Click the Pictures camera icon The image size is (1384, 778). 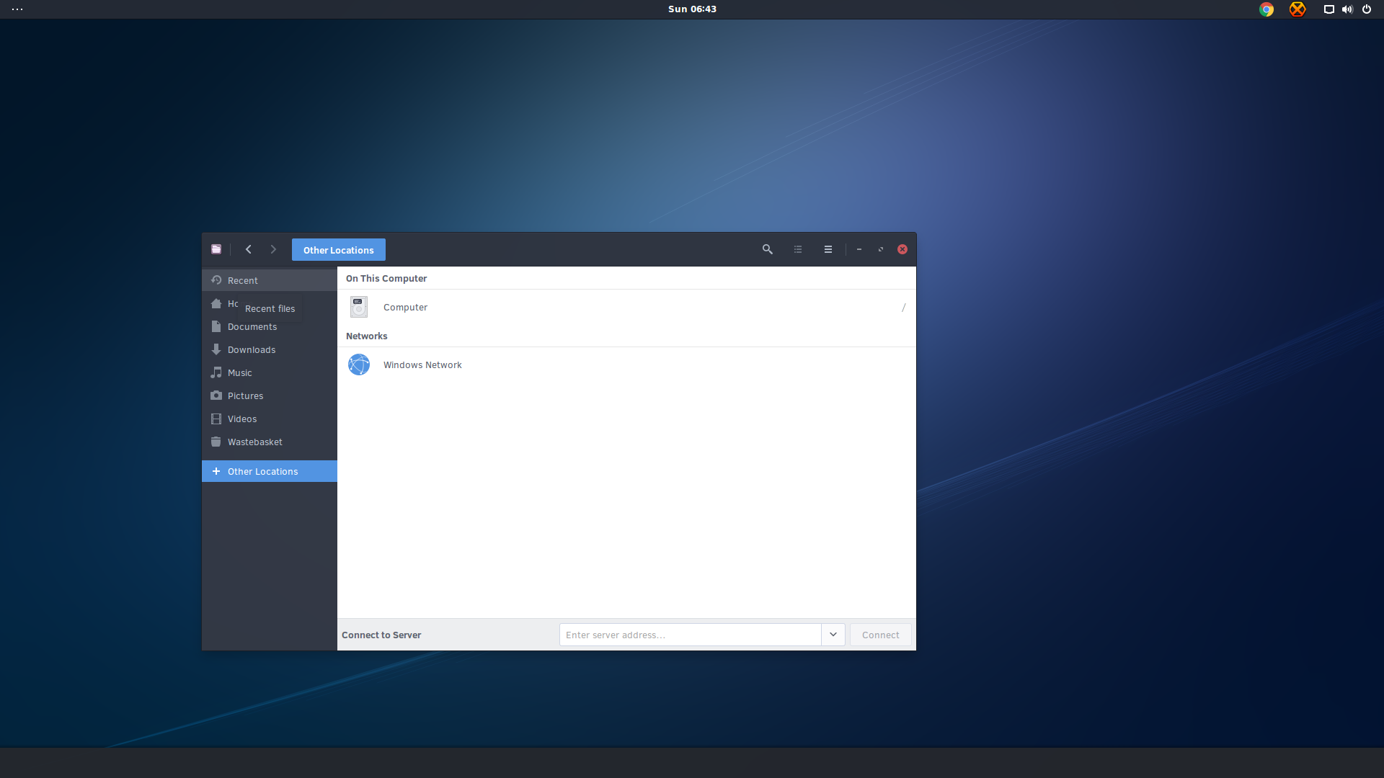pos(216,395)
